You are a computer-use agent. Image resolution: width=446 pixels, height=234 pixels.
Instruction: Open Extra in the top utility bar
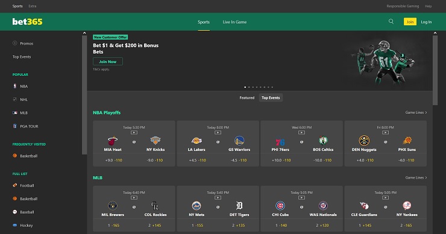[33, 6]
